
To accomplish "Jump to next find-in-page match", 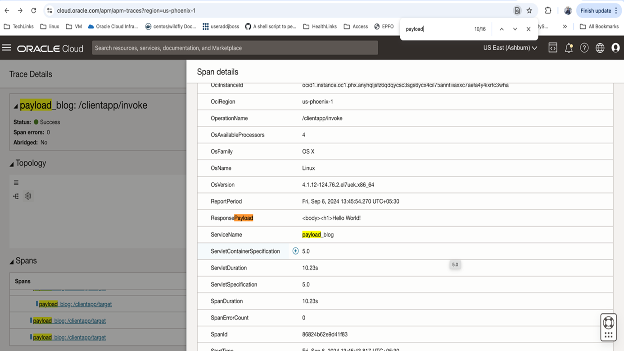I will (x=515, y=29).
